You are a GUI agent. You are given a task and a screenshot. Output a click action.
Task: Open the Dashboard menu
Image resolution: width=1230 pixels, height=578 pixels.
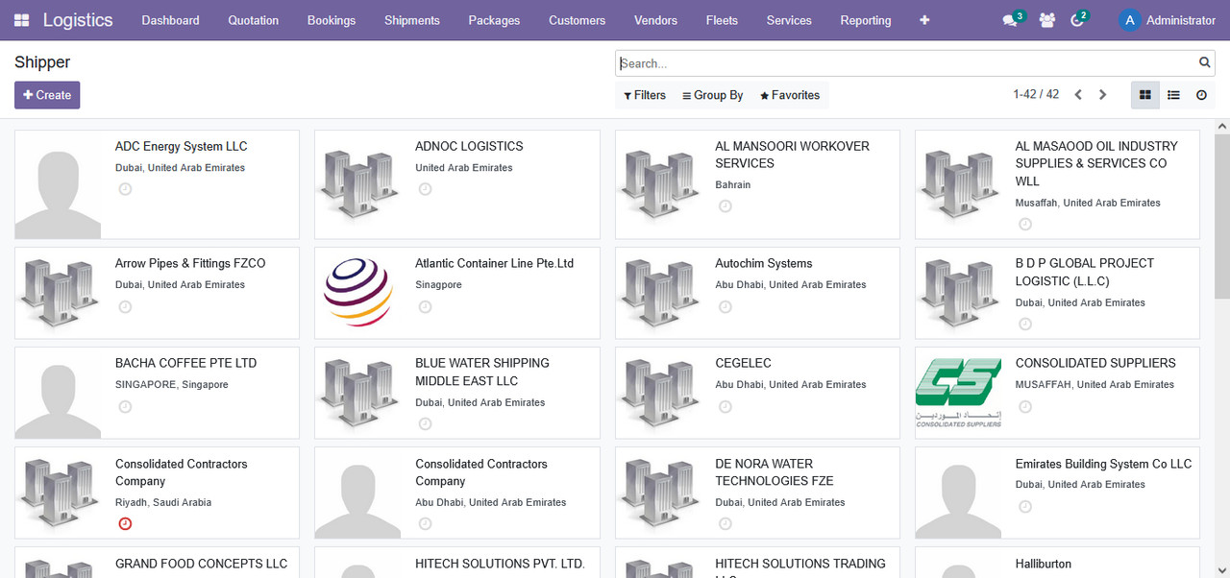(170, 20)
